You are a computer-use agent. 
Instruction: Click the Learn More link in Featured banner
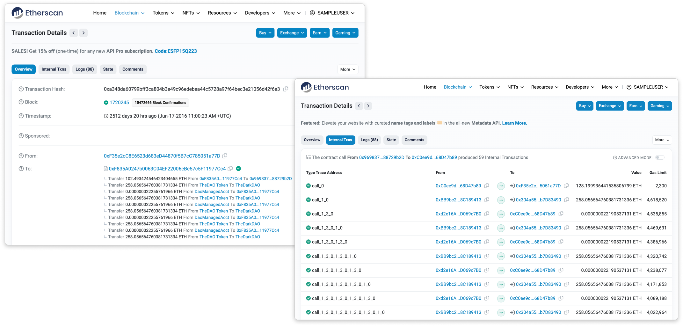[x=514, y=123]
